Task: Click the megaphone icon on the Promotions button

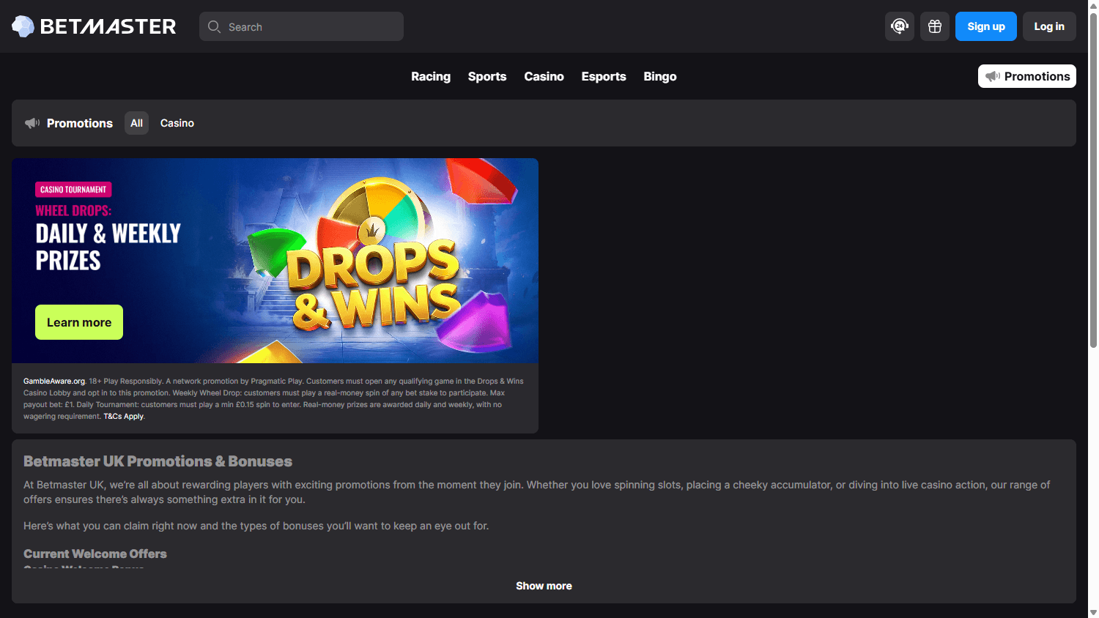Action: 993,76
